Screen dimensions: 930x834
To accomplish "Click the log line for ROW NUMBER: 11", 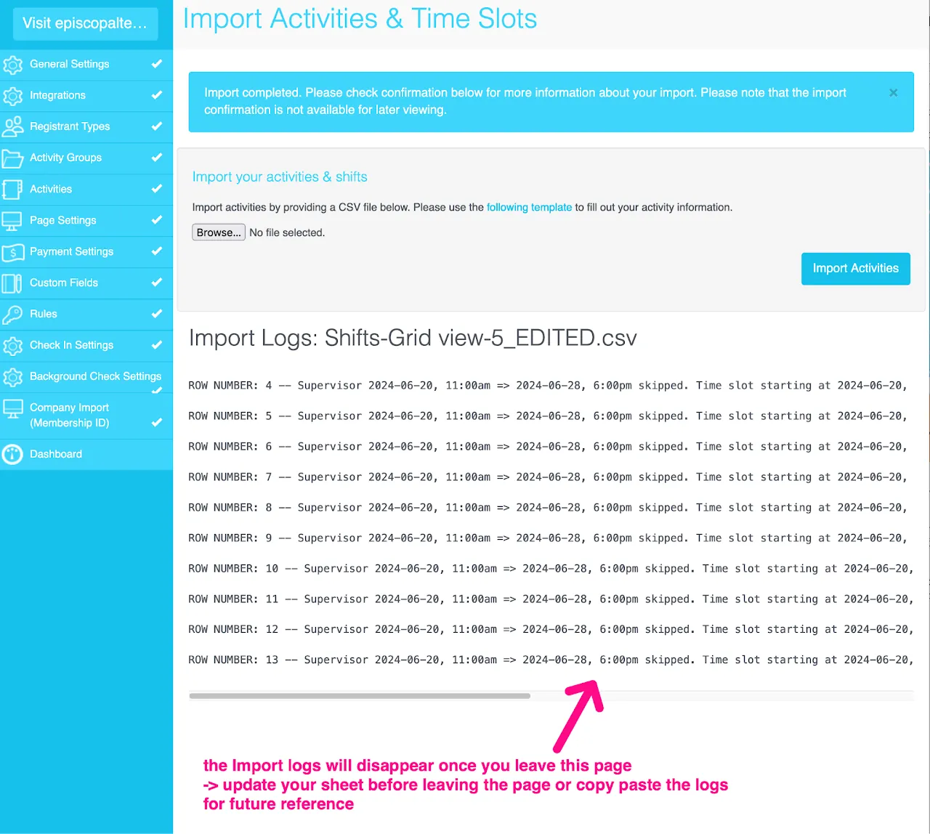I will click(x=551, y=599).
